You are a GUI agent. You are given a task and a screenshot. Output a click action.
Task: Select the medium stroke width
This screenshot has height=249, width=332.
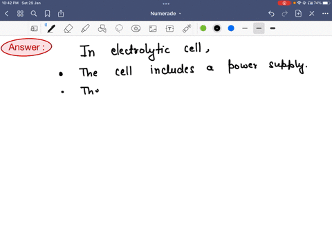tap(259, 28)
